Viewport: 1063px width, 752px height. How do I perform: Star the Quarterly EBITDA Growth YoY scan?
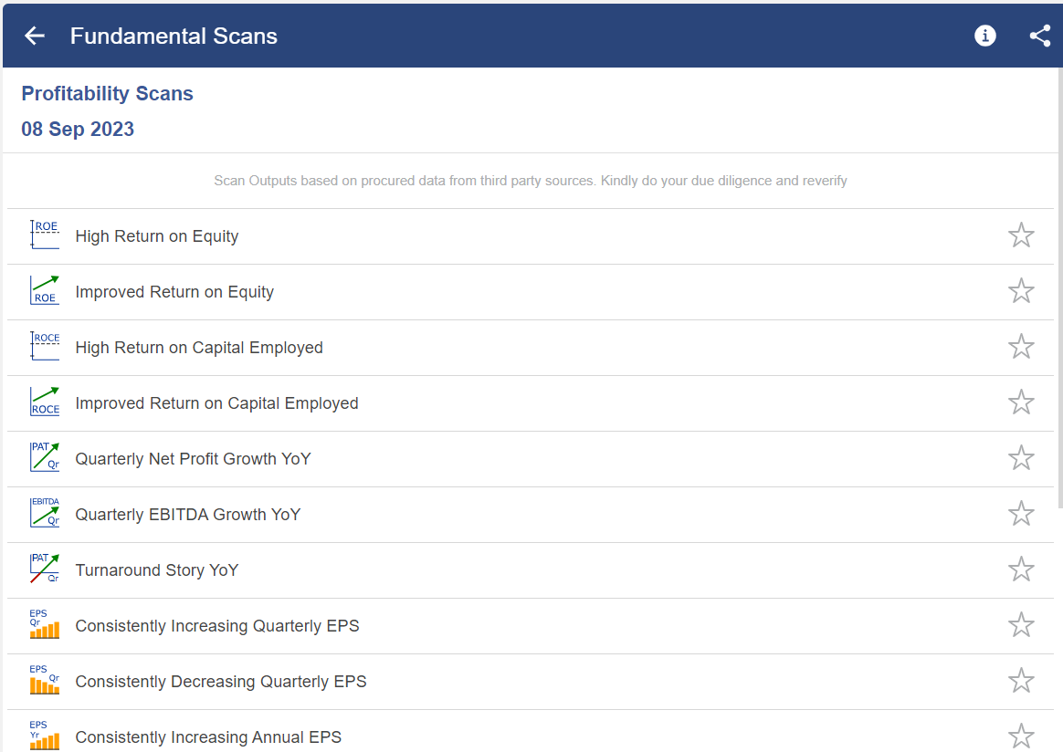(x=1021, y=514)
